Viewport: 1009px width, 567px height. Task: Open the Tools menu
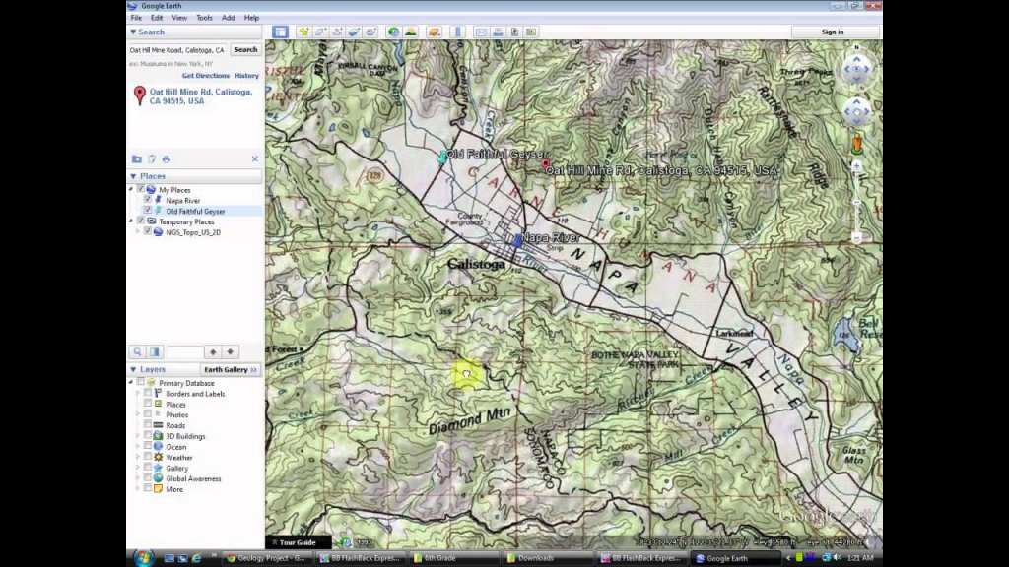point(204,18)
